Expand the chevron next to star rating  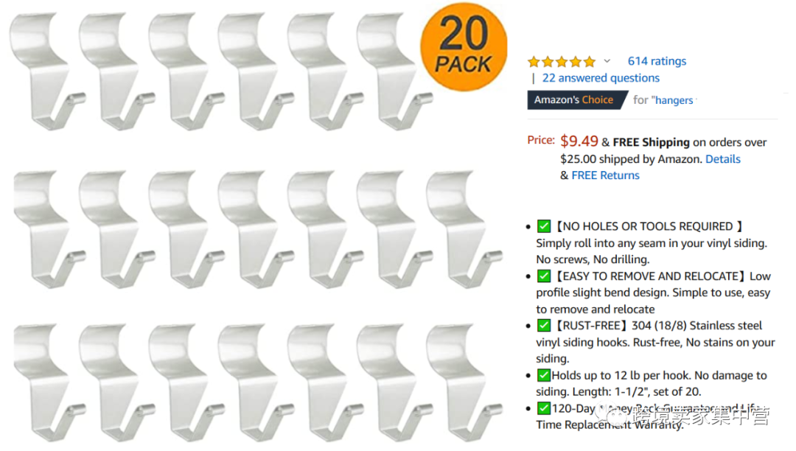607,61
